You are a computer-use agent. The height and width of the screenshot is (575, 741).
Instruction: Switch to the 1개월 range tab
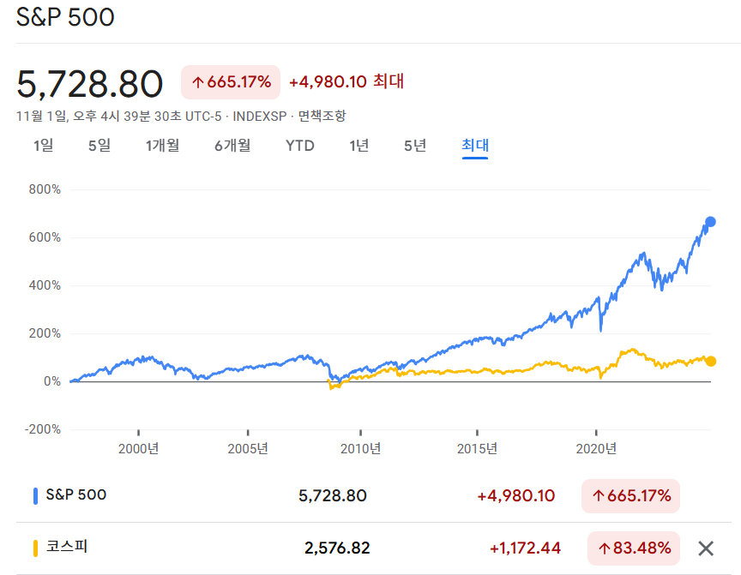(163, 146)
